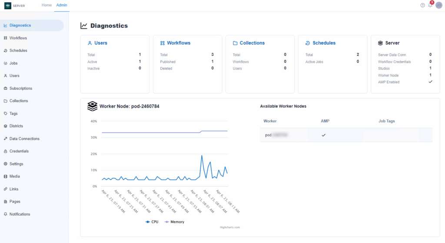Image resolution: width=445 pixels, height=243 pixels.
Task: Click the Highcharts.com credit link
Action: point(230,227)
